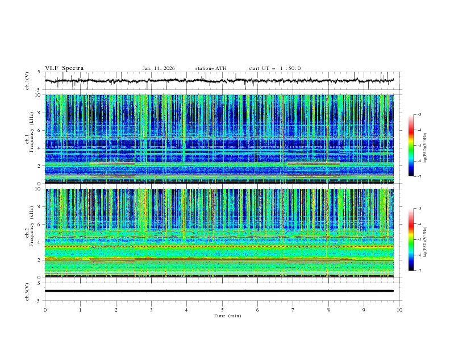Viewport: 450px width, 348px height.
Task: Select the start UT time label
Action: [x=274, y=68]
